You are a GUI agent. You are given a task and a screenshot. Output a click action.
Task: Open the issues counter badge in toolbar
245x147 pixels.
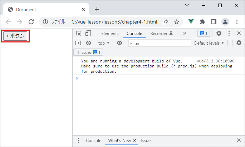(x=204, y=33)
